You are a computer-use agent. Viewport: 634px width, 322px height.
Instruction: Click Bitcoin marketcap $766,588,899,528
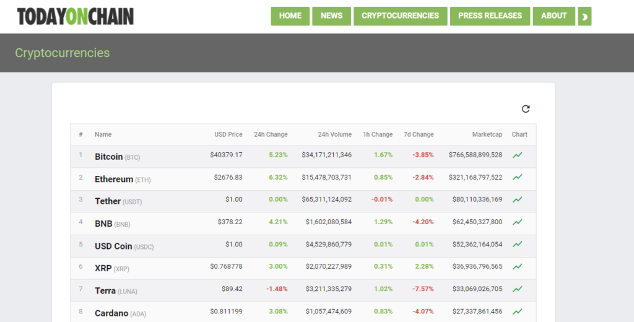pos(475,155)
